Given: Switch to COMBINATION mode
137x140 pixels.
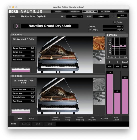Looking at the screenshot, I should pyautogui.click(x=74, y=12).
